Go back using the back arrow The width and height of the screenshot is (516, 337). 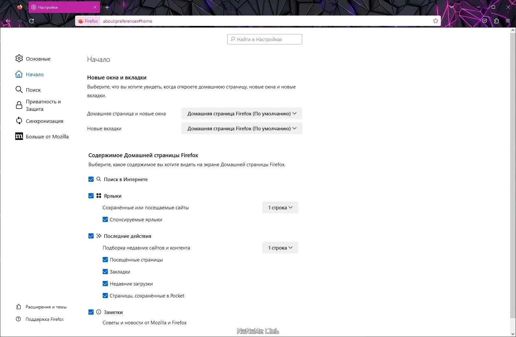(8, 21)
